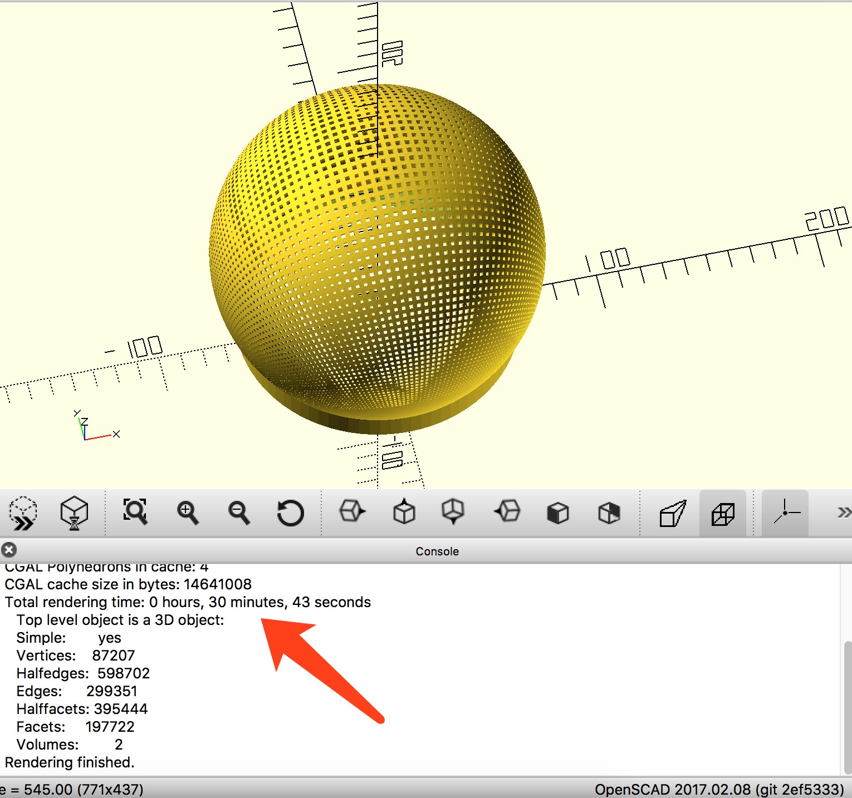Reset the view with the circular arrow icon
This screenshot has width=852, height=798.
pos(290,513)
